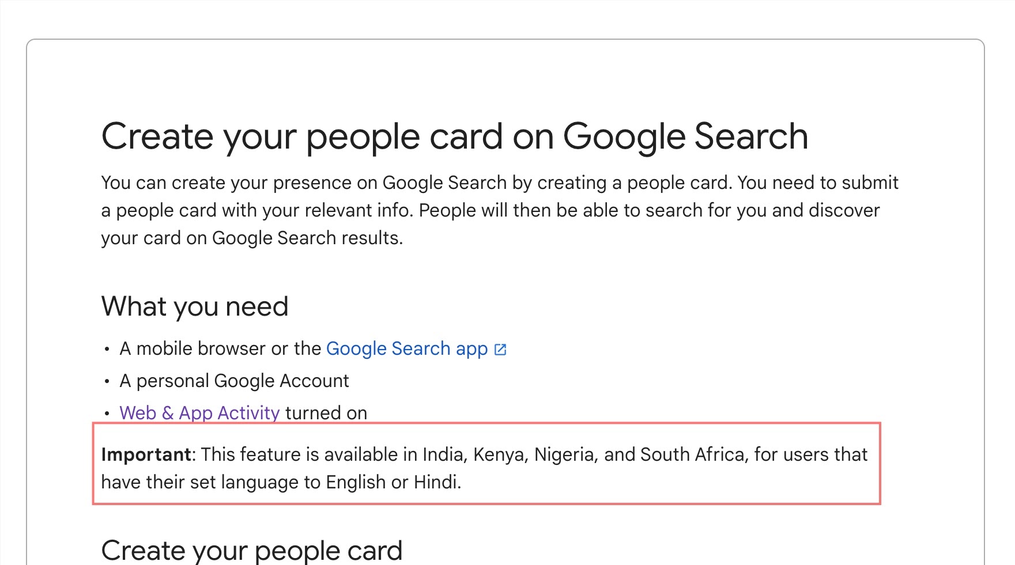Screen dimensions: 1015x565
Task: Click the bottom Create your people card heading
Action: pyautogui.click(x=252, y=551)
